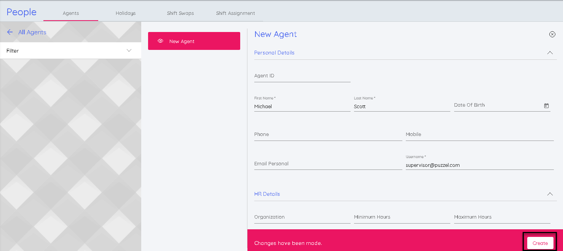The image size is (563, 251).
Task: Go to the Shift Assignment tab
Action: [x=235, y=13]
